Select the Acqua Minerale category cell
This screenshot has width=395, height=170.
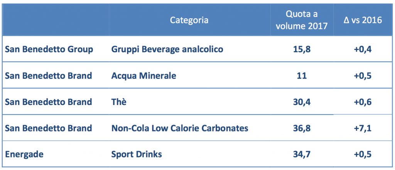pyautogui.click(x=143, y=76)
